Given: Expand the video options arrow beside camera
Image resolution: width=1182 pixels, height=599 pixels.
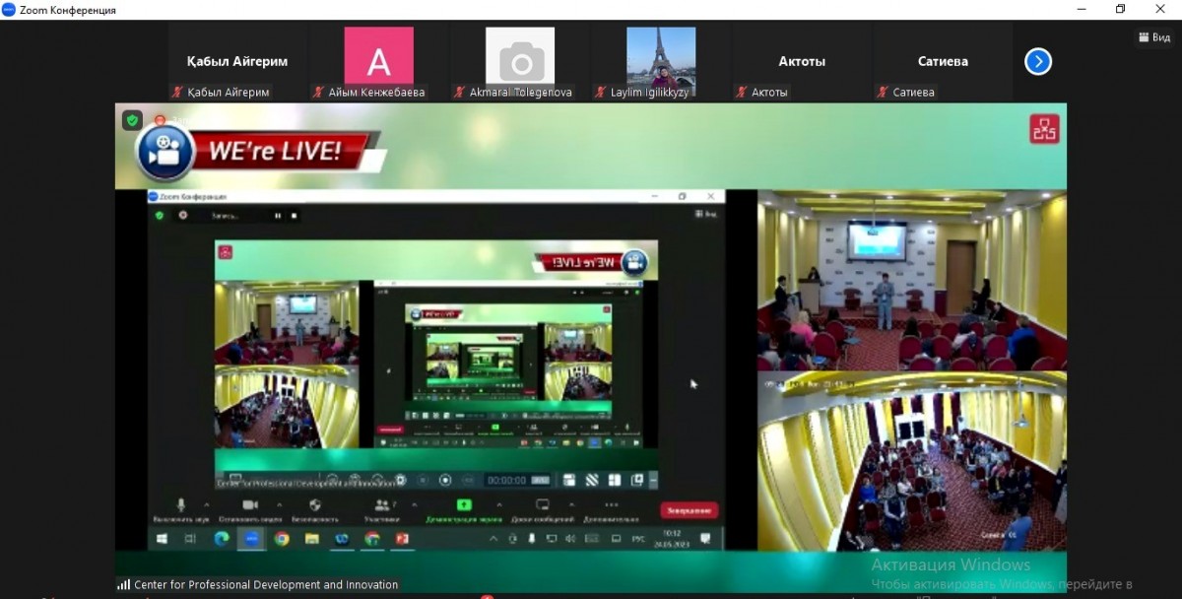Looking at the screenshot, I should pos(278,504).
